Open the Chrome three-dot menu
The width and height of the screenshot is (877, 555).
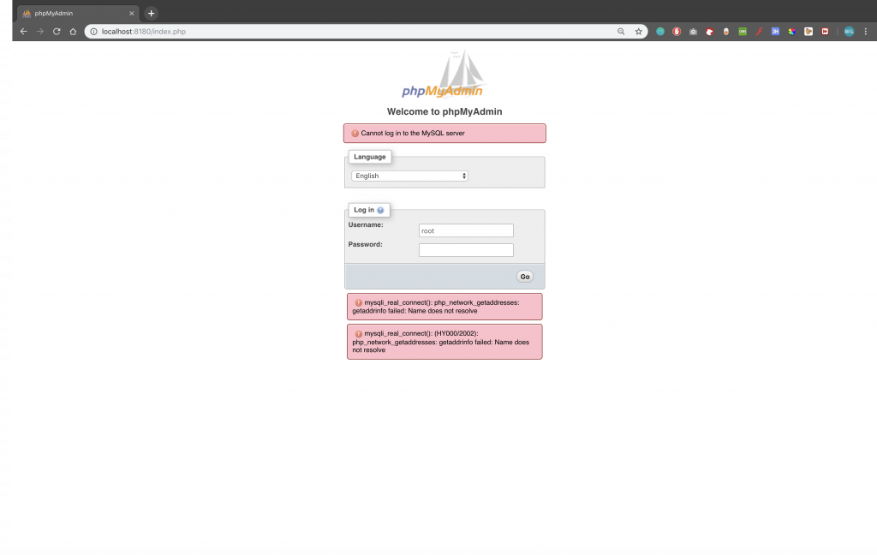click(x=865, y=32)
